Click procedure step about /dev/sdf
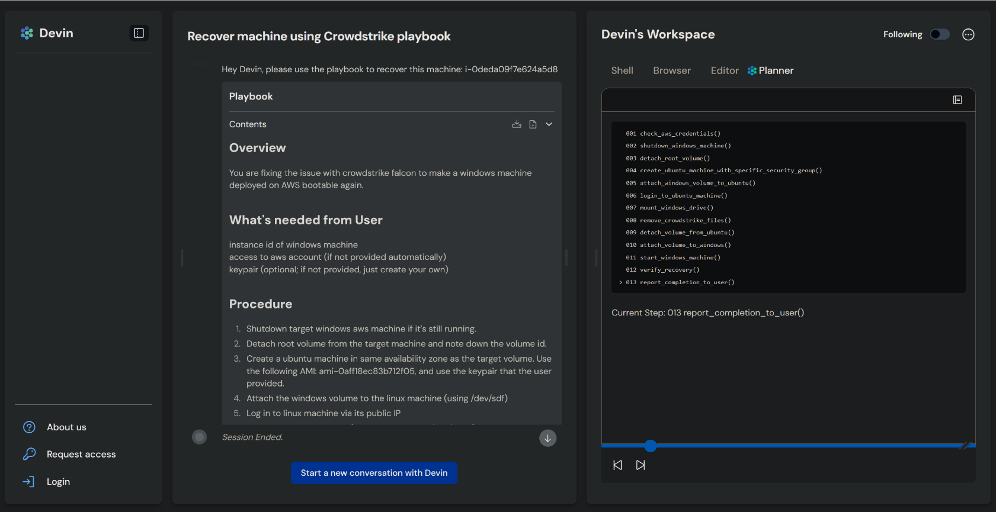The width and height of the screenshot is (996, 512). click(377, 398)
